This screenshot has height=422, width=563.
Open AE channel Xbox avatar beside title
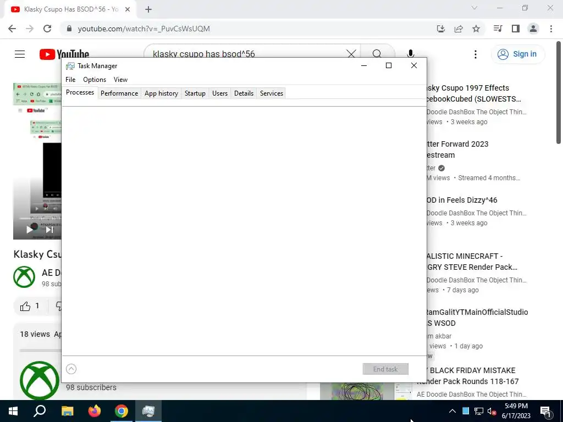coord(24,277)
